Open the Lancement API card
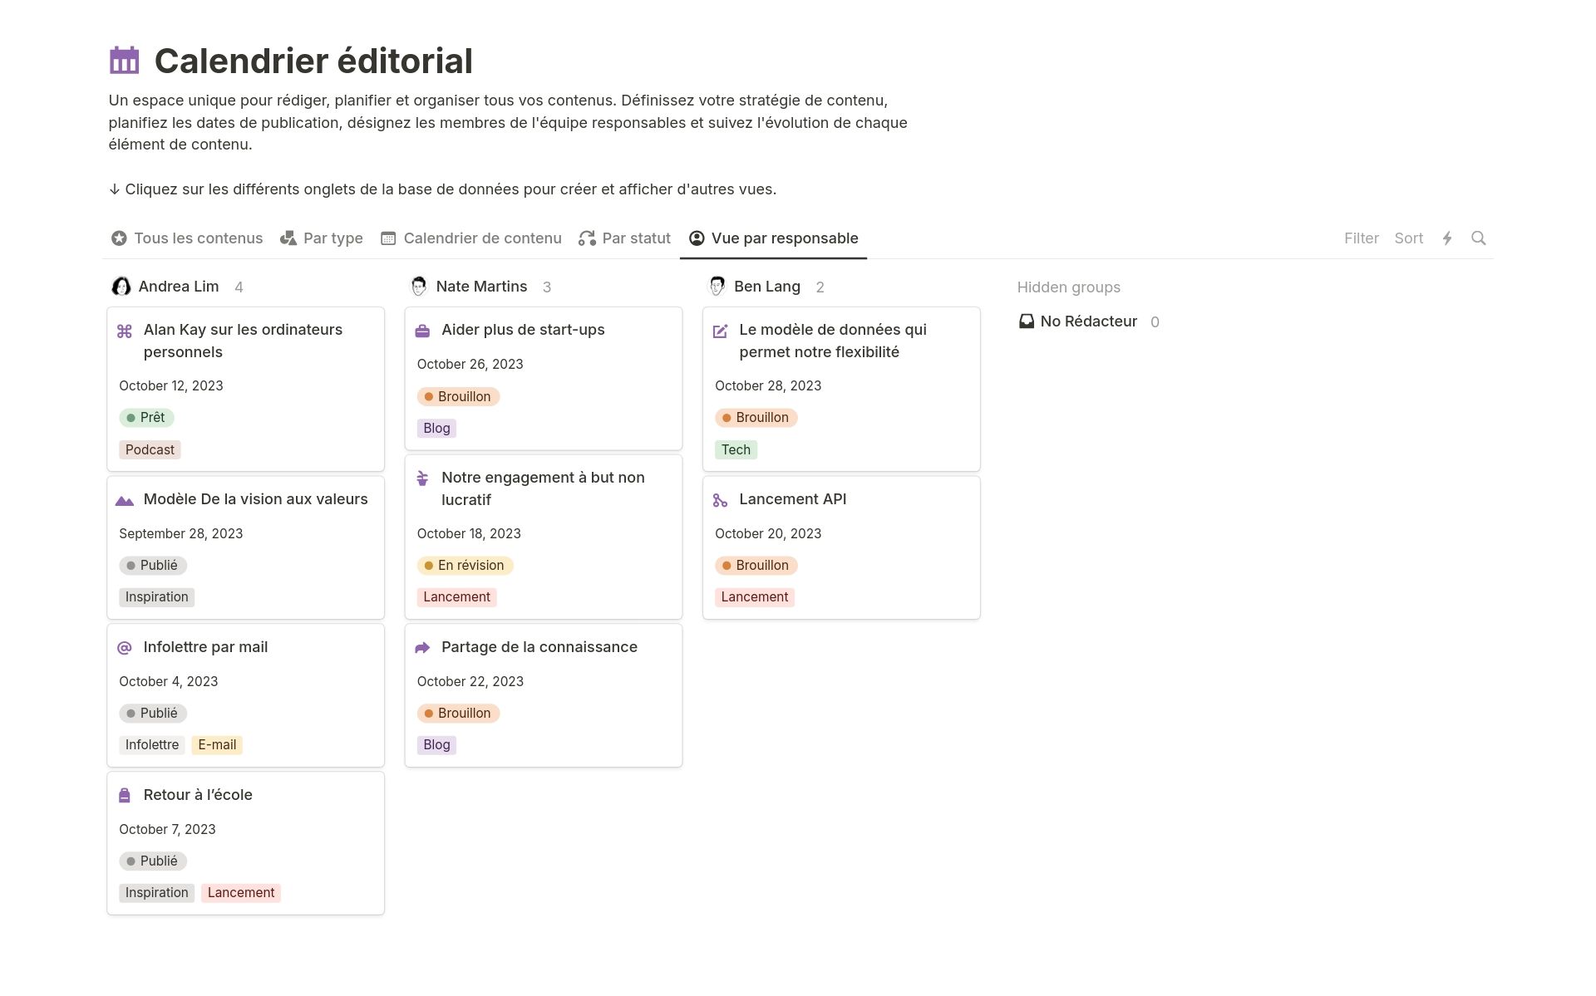This screenshot has height=996, width=1596. click(x=792, y=499)
